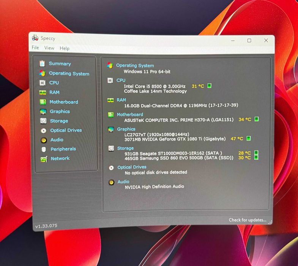Click Operating System heading link in summary
The height and width of the screenshot is (266, 298).
coord(135,65)
